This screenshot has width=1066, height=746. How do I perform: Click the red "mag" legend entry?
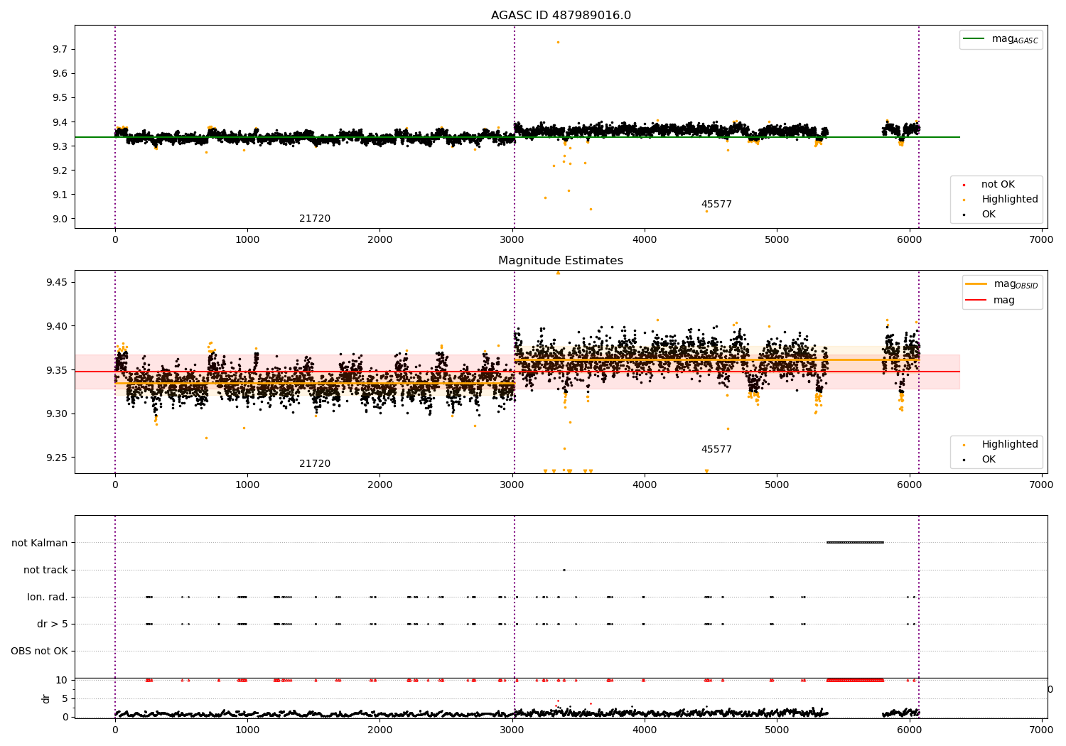[x=991, y=301]
